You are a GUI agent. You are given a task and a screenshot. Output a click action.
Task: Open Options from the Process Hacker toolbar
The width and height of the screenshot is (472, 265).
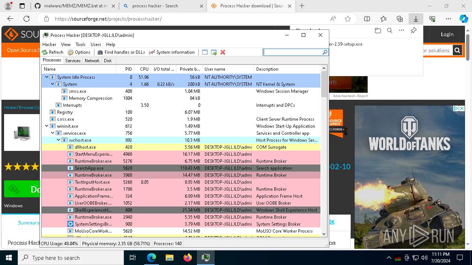coord(79,52)
